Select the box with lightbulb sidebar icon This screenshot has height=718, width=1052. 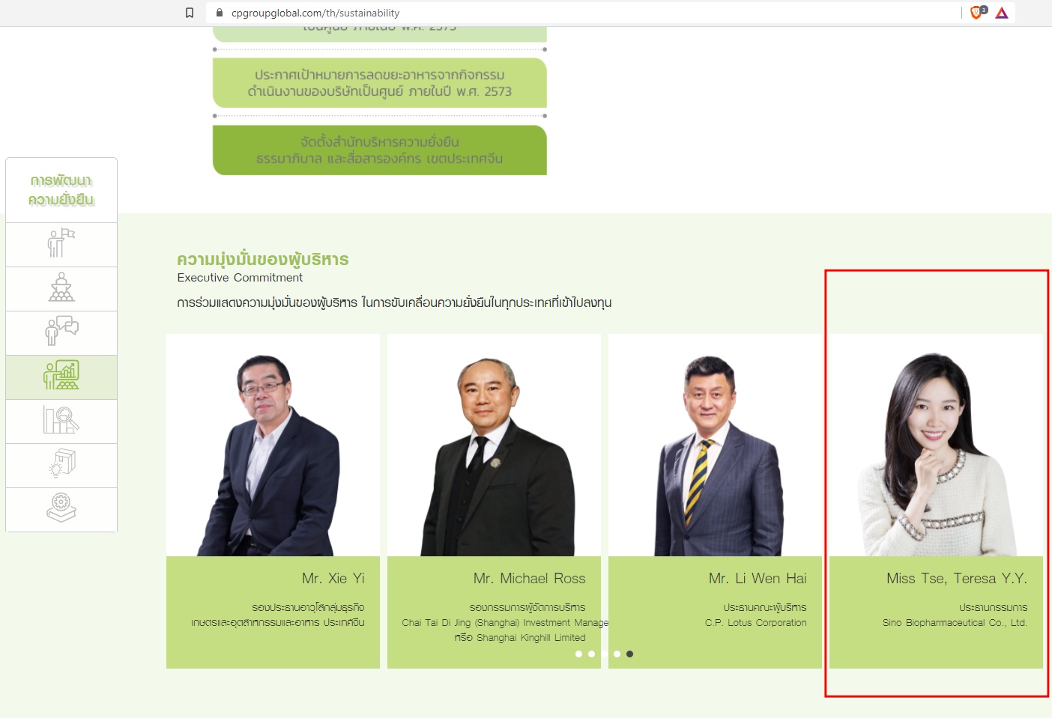(61, 464)
